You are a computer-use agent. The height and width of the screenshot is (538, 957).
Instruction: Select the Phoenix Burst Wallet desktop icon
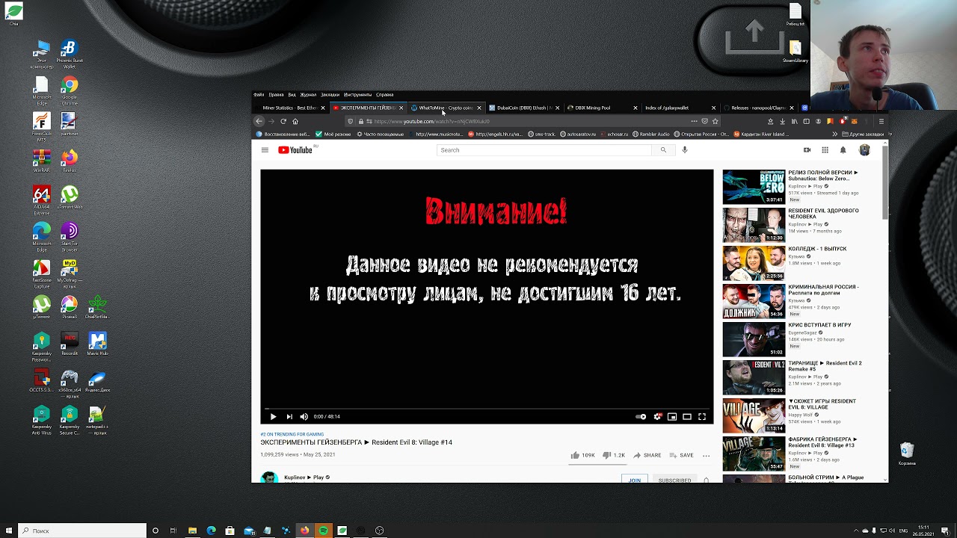70,55
